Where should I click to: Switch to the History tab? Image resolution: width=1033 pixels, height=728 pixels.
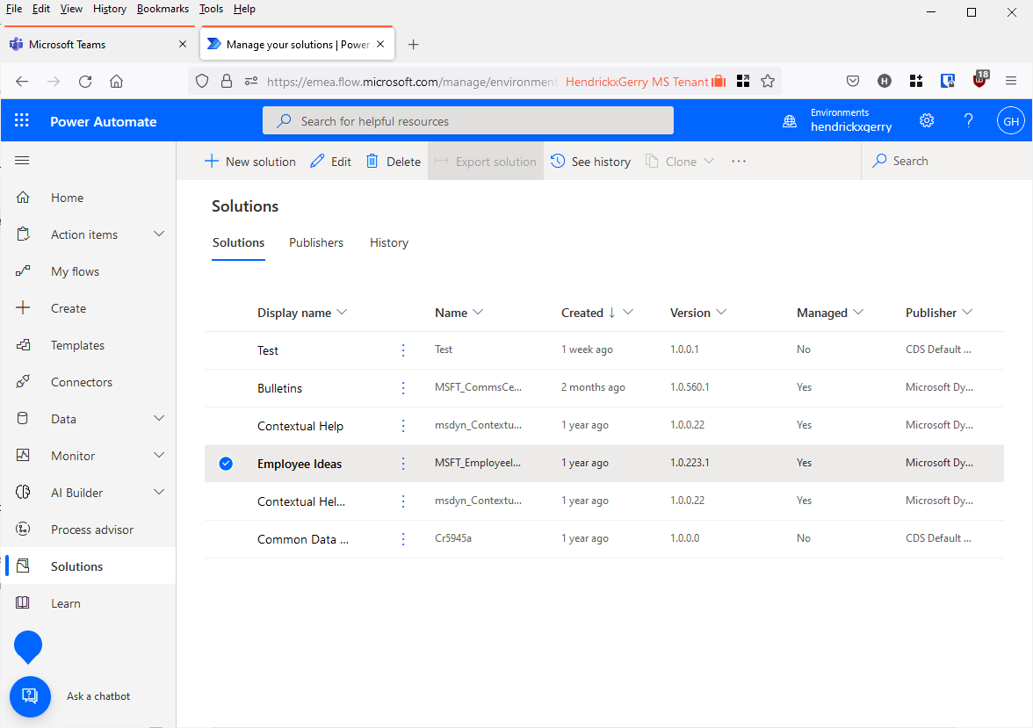[x=389, y=242]
